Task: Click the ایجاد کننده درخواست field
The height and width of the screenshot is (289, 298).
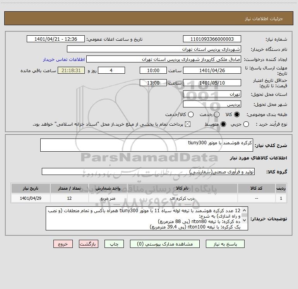Action: [x=164, y=59]
